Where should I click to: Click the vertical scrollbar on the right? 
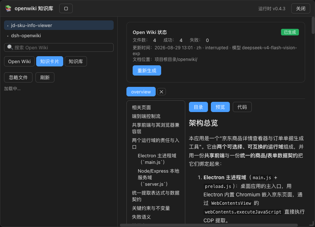[313, 26]
